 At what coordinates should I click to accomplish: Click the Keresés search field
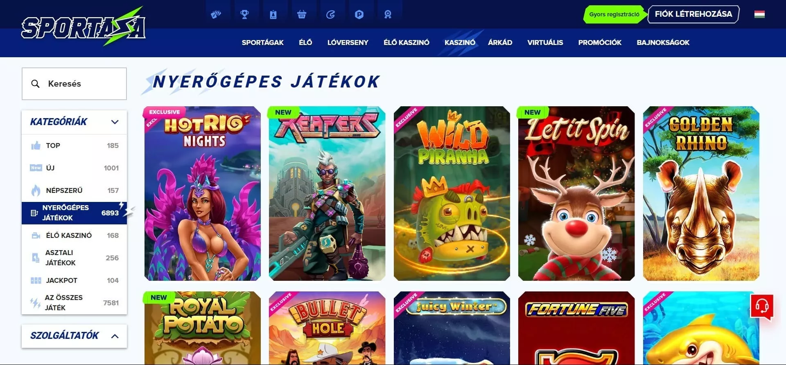[x=74, y=84]
